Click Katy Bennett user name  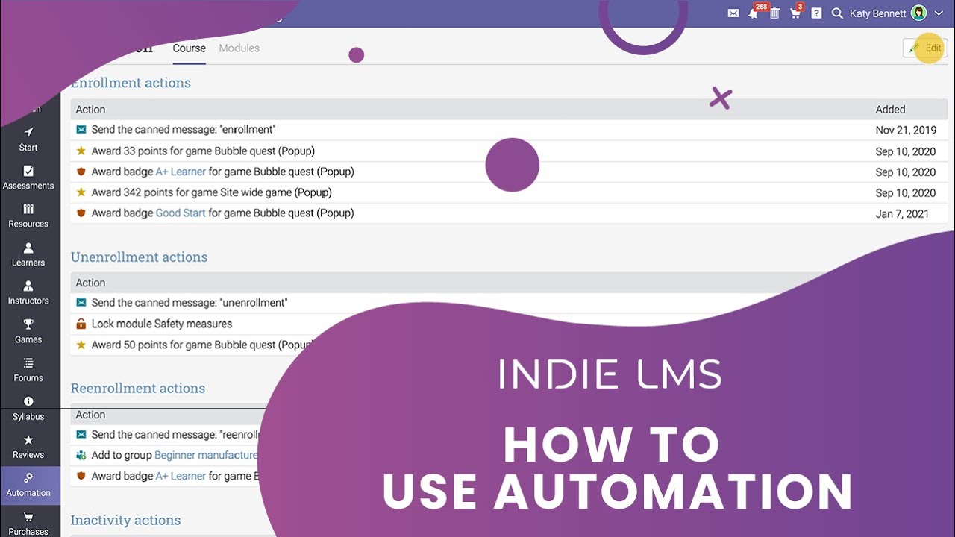pos(878,13)
